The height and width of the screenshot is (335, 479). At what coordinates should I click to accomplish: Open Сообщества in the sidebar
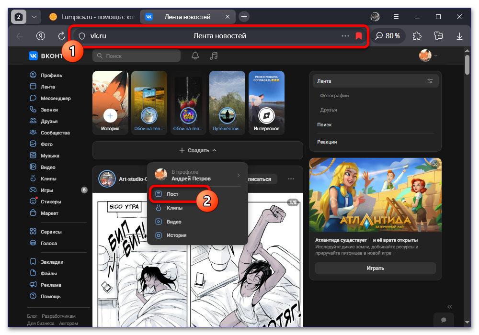49,133
